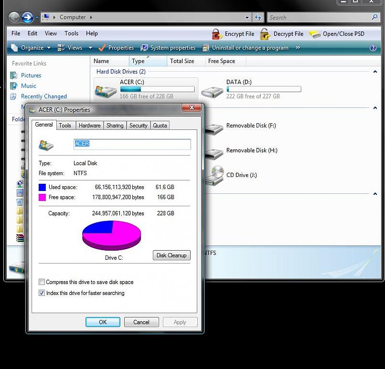Open the Recently Changed favorite link
Viewport: 385px width, 369px height.
(44, 96)
